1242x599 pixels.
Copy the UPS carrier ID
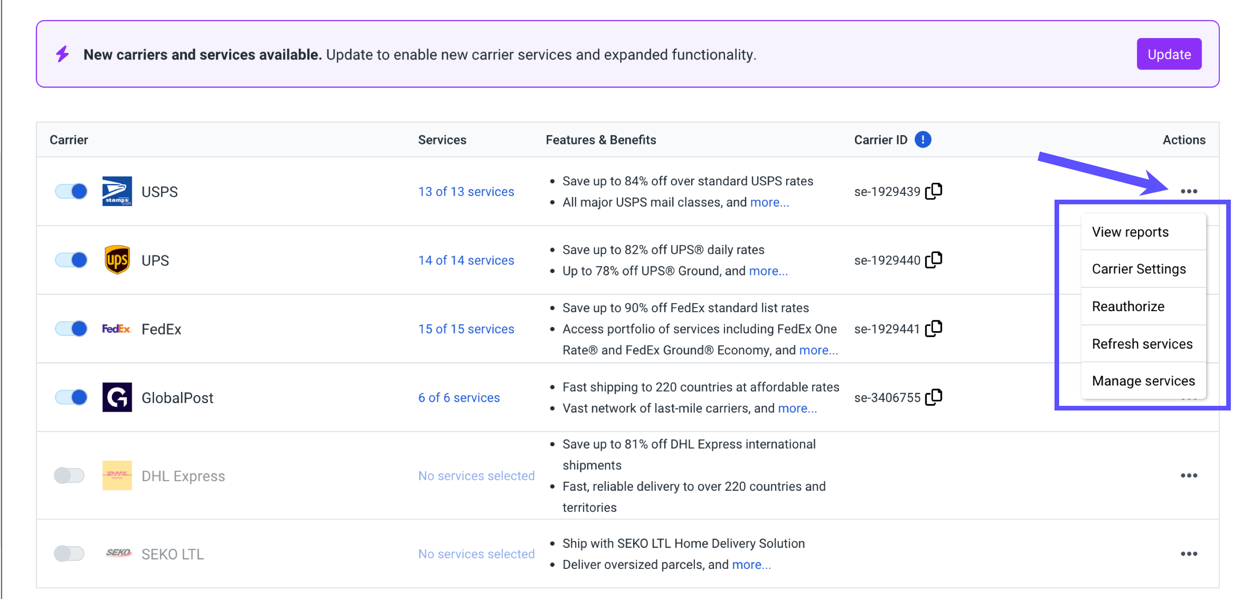pos(934,260)
